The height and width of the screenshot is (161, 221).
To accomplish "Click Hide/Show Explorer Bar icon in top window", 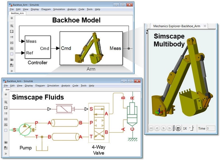I will 12,18.
